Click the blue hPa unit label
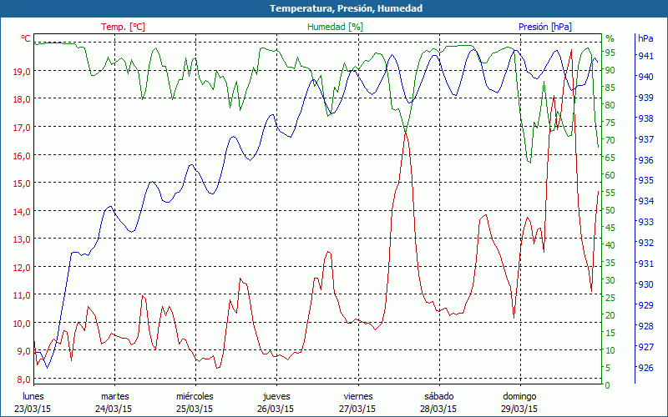 tap(645, 38)
